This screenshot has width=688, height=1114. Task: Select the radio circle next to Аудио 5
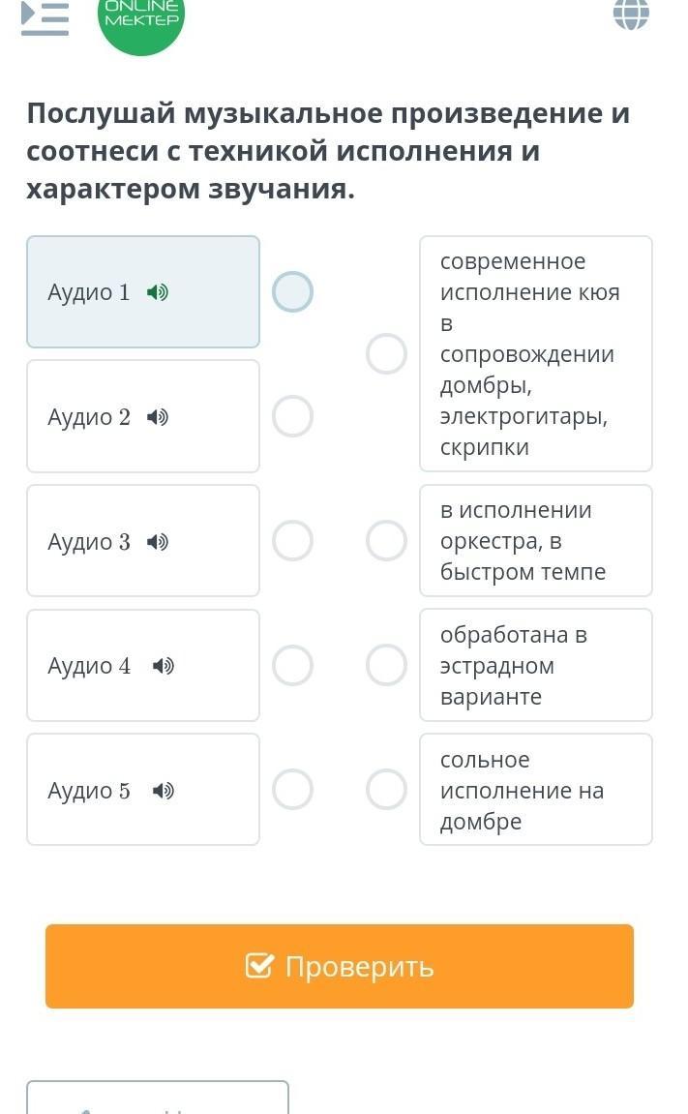[x=292, y=790]
